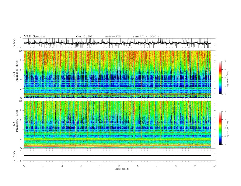Image resolution: width=241 pixels, height=186 pixels.
Task: Click tick label "0" on the Time axis
Action: tap(24, 166)
